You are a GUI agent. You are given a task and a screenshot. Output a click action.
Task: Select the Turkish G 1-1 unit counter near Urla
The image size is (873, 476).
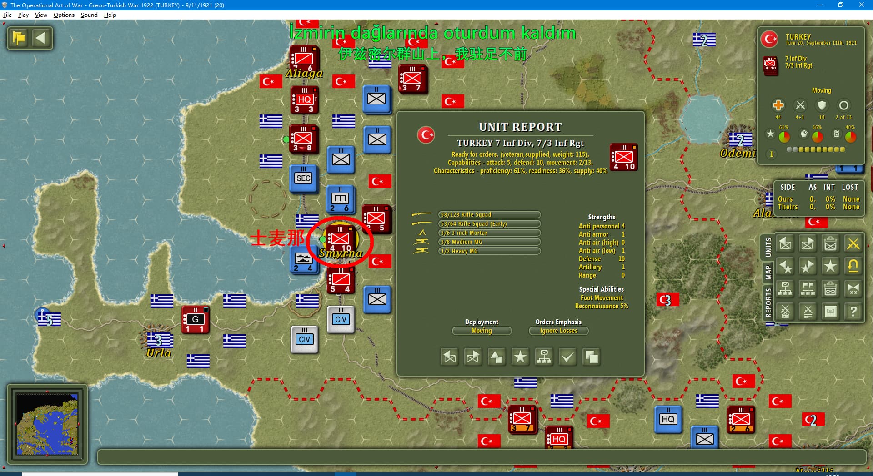[195, 320]
